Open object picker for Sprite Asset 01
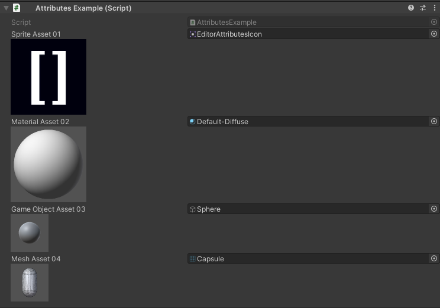 (x=434, y=34)
